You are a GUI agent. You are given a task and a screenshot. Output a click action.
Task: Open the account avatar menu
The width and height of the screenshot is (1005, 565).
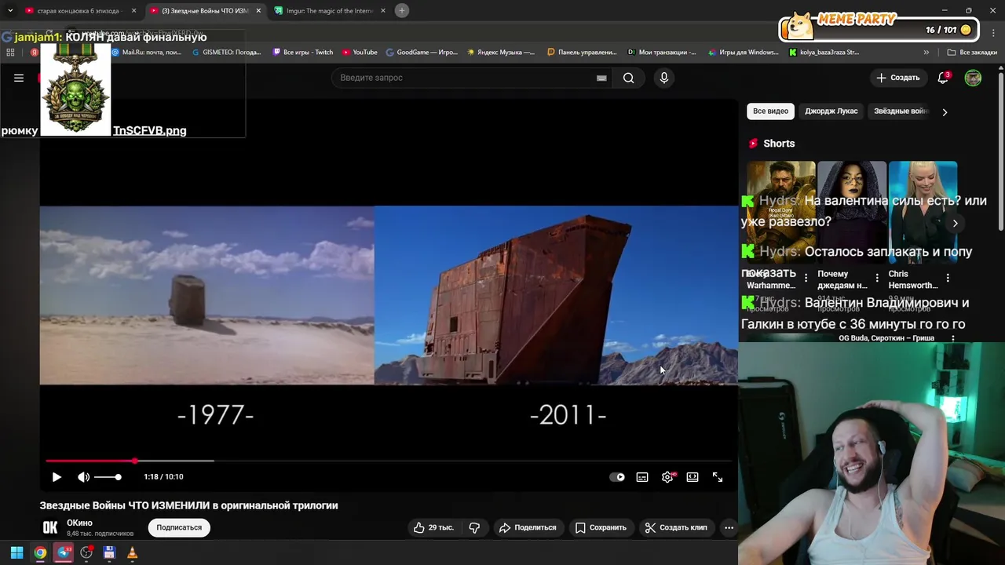973,78
